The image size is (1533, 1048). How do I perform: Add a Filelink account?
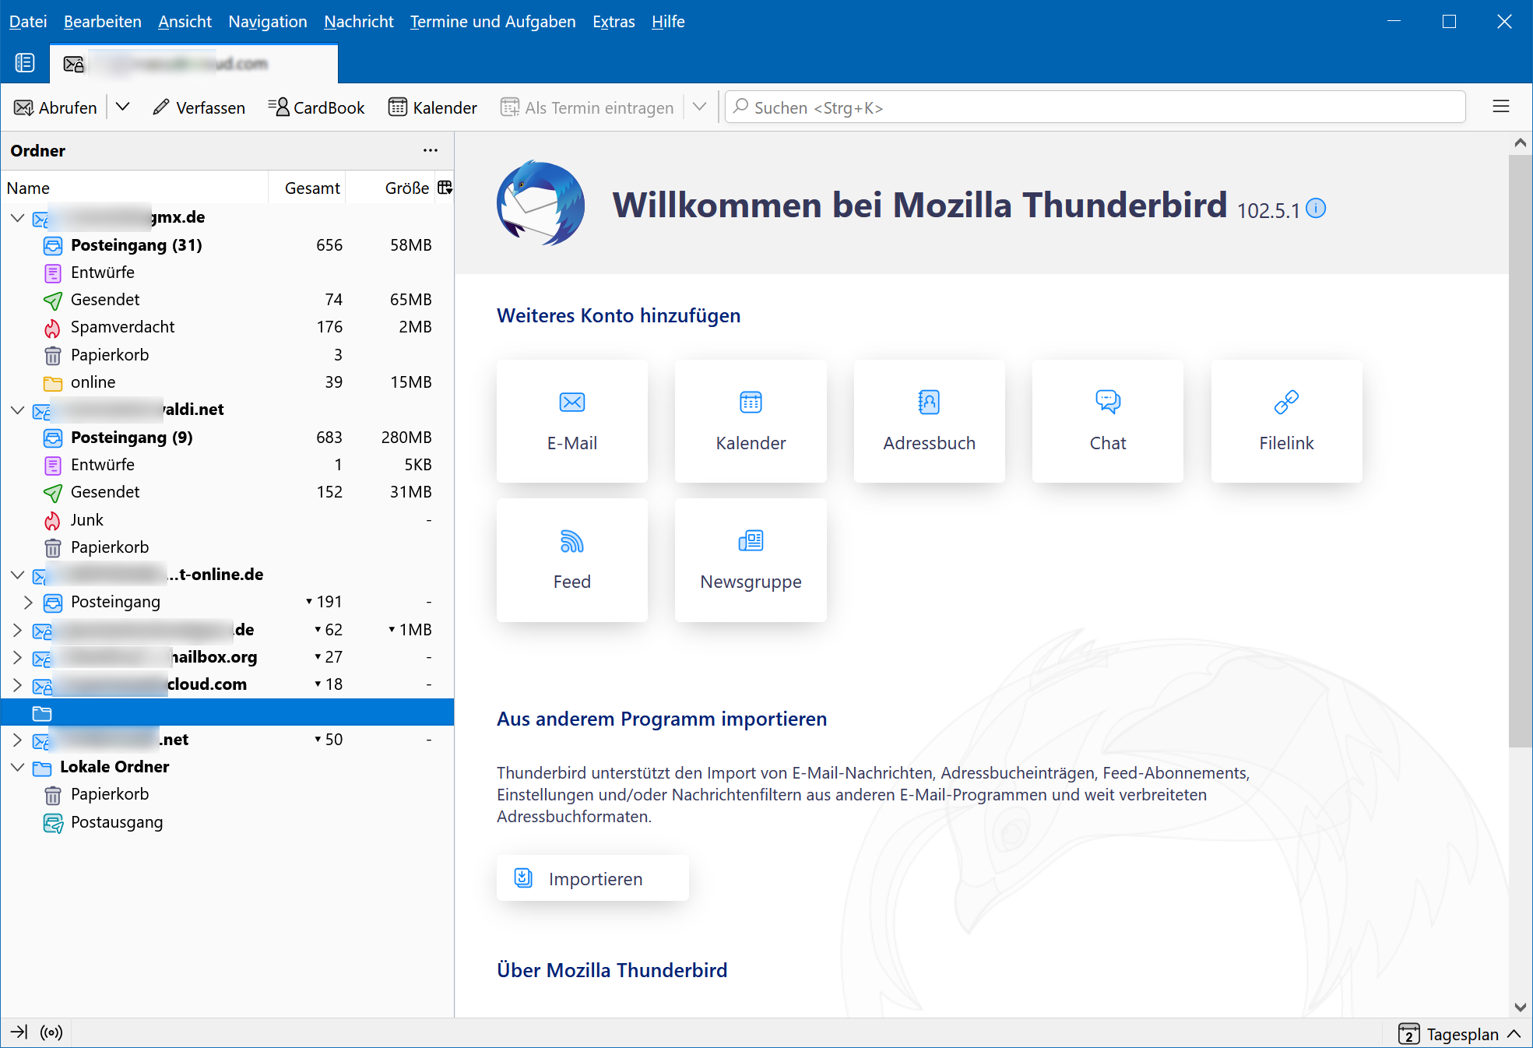point(1286,420)
